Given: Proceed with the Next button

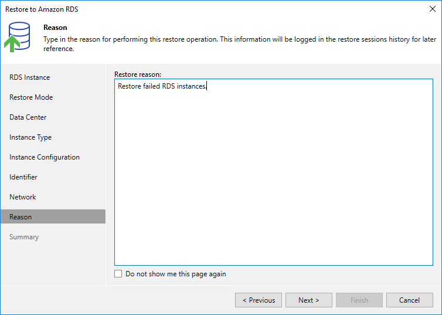Looking at the screenshot, I should click(x=309, y=300).
